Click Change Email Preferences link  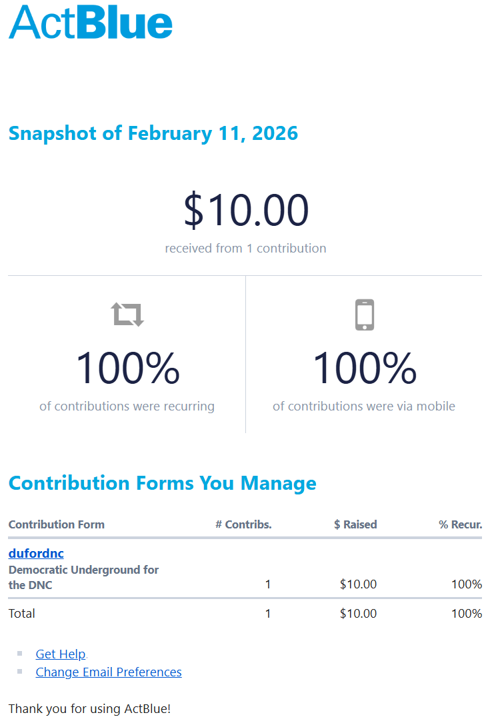click(x=109, y=672)
